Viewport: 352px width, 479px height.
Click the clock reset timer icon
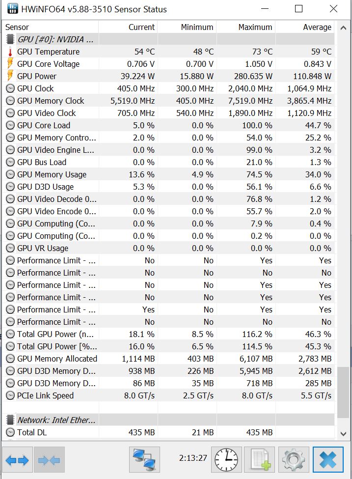227,460
